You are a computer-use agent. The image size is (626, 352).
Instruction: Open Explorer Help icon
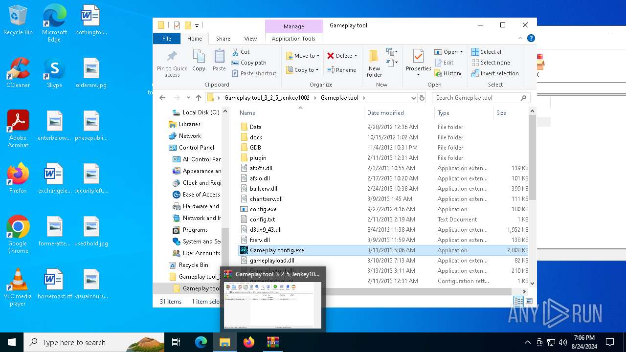[531, 38]
